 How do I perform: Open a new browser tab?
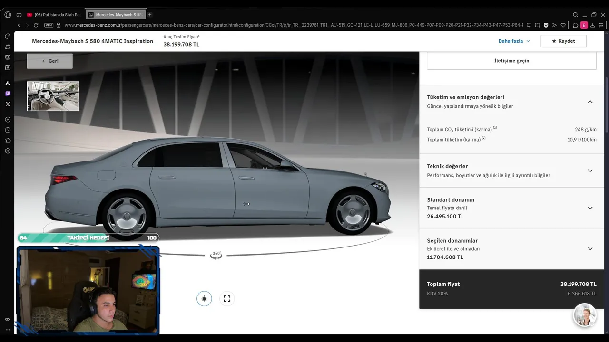pyautogui.click(x=150, y=15)
